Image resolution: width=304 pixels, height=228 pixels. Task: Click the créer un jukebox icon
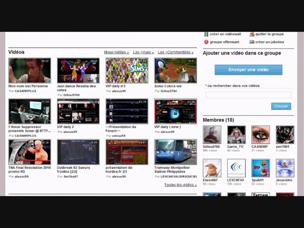pos(252,42)
